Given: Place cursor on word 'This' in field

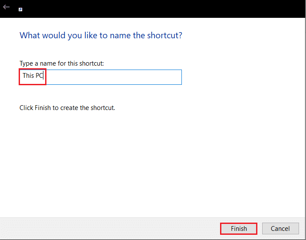Looking at the screenshot, I should [x=28, y=76].
